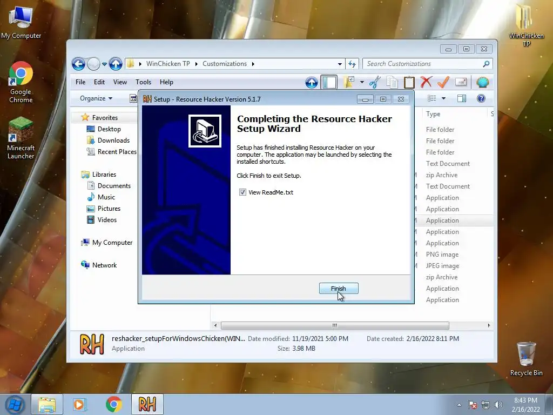
Task: Open the Videos library
Action: [x=107, y=219]
